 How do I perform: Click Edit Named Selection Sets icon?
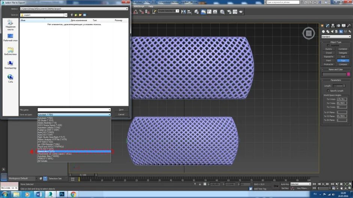click(154, 12)
